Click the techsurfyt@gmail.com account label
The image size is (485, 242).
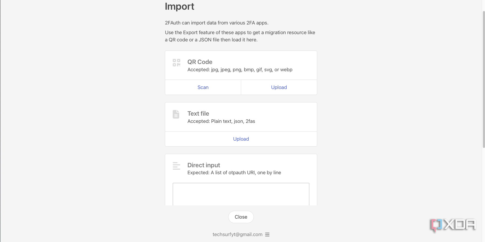pyautogui.click(x=237, y=234)
